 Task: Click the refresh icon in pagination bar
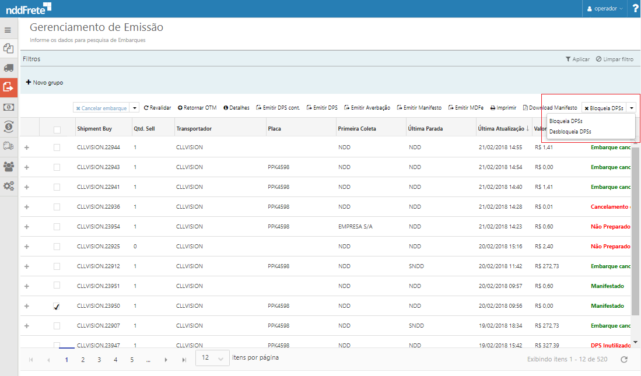point(624,360)
